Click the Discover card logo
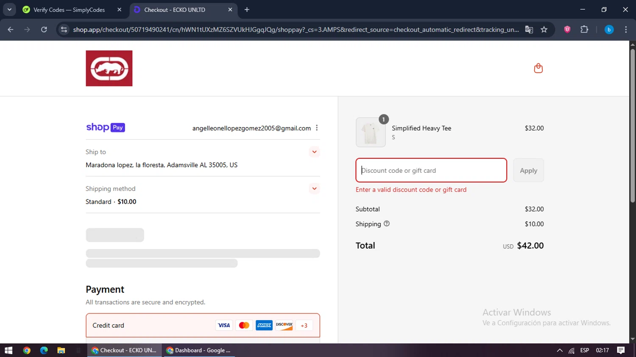Screen dimensions: 636x357 tap(284, 325)
